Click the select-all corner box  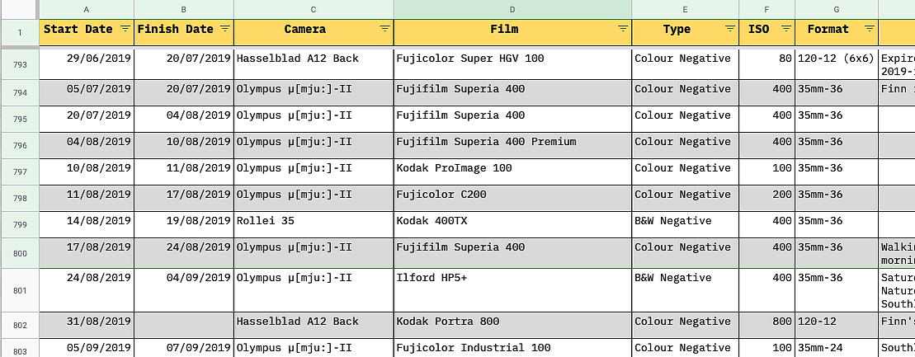[x=20, y=9]
